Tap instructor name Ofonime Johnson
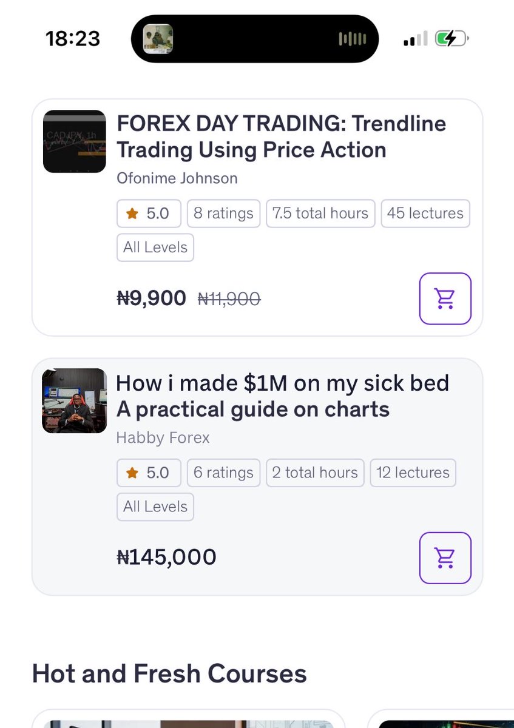 (x=177, y=178)
